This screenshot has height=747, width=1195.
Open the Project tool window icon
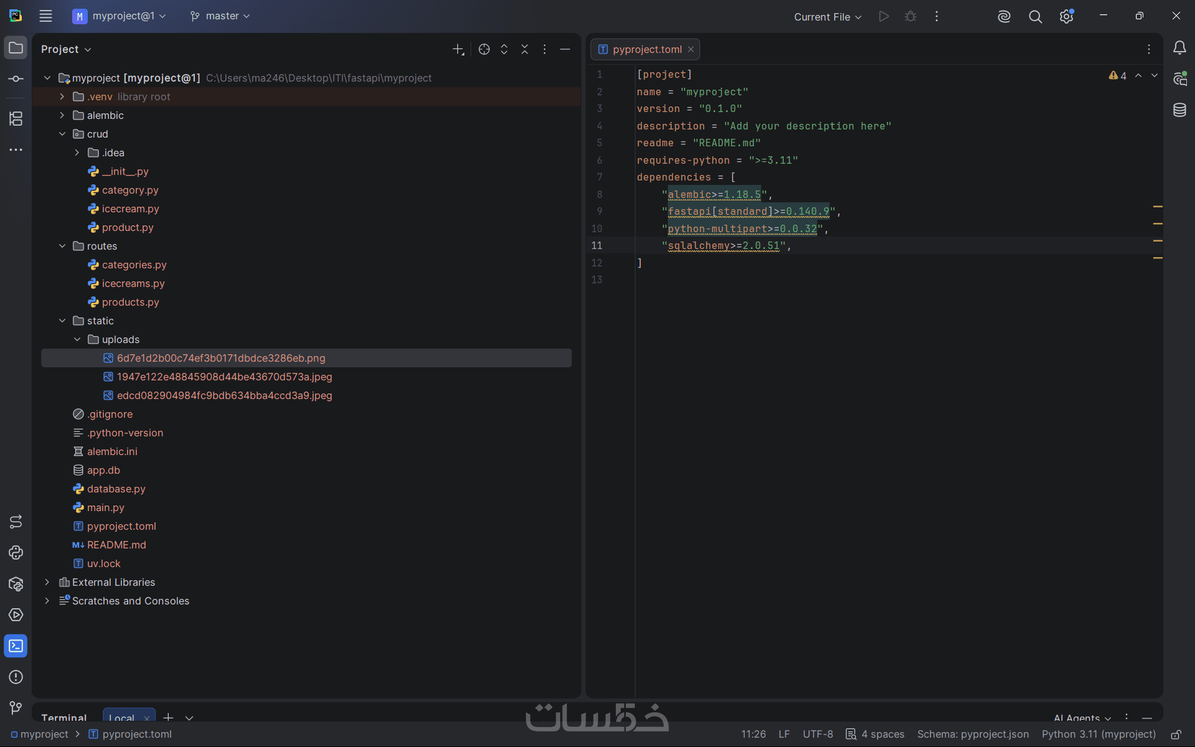coord(16,48)
